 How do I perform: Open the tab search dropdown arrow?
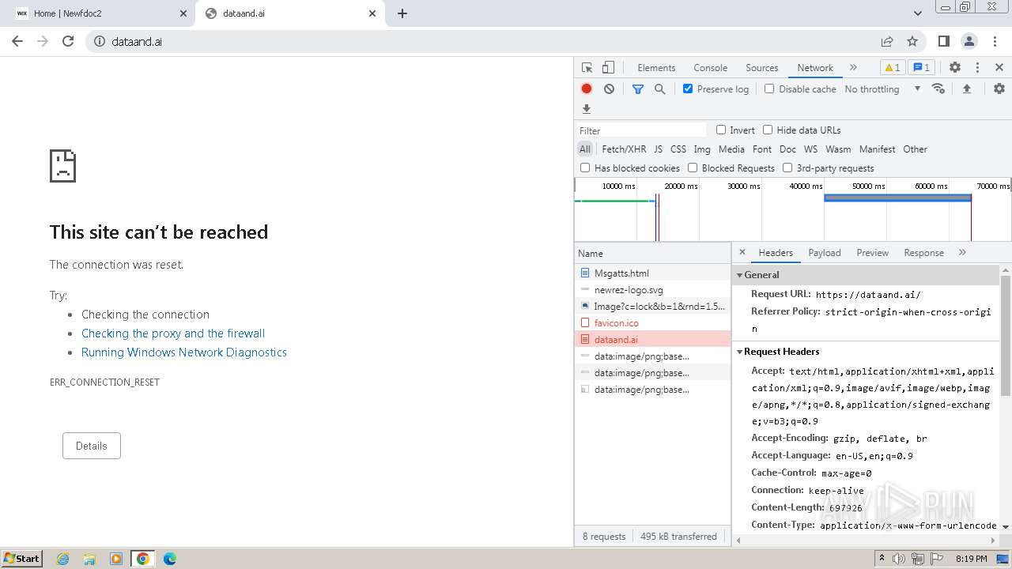pyautogui.click(x=918, y=13)
